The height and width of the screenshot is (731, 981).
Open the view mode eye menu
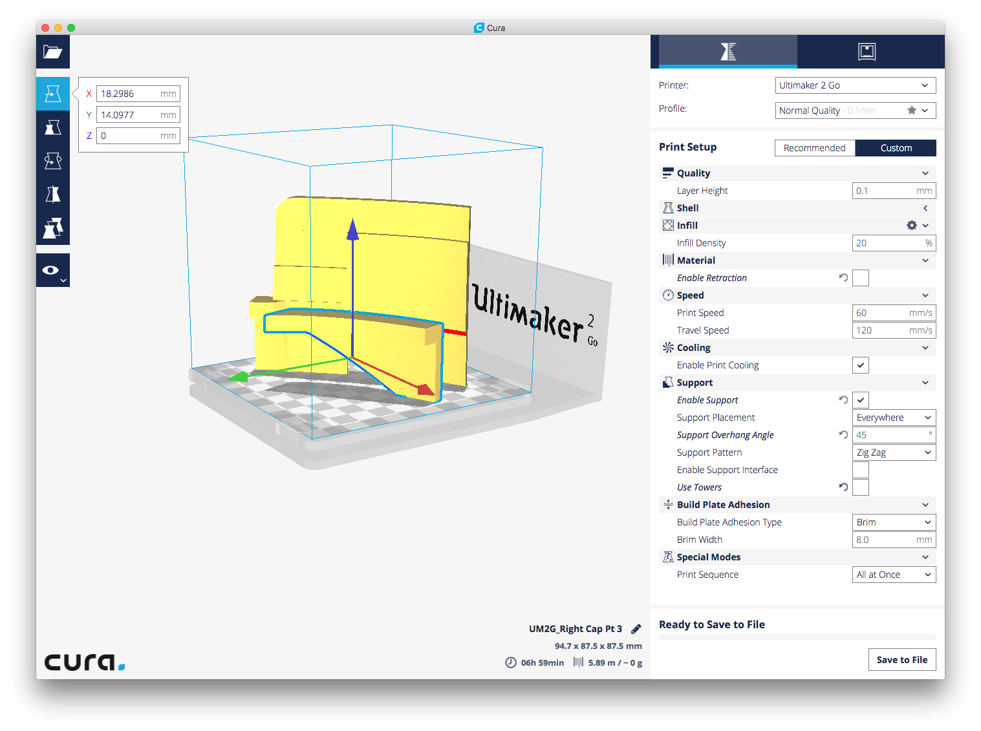click(x=53, y=270)
